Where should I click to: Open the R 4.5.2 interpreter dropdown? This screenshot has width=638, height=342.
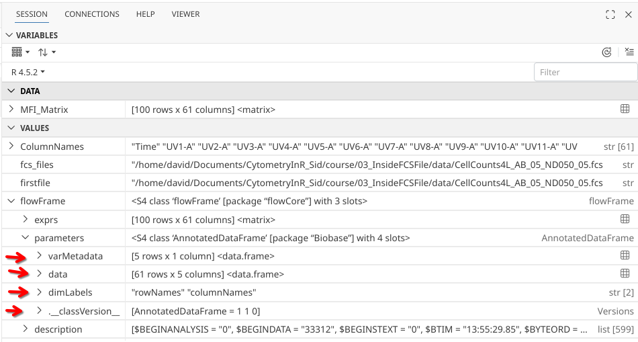28,72
